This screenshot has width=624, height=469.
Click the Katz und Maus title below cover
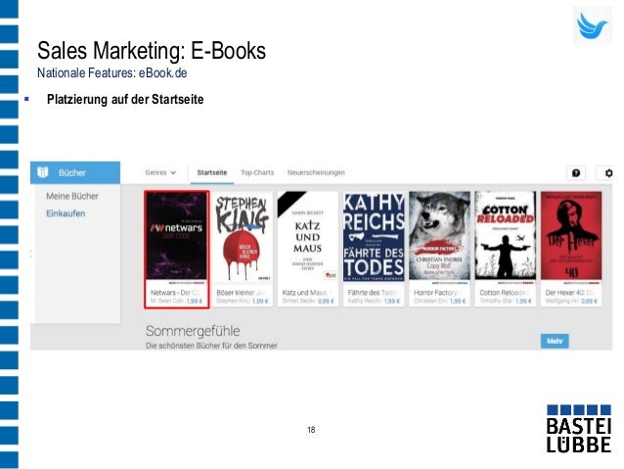point(305,293)
